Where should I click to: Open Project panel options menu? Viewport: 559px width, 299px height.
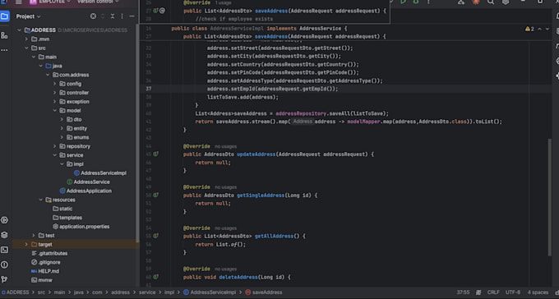pos(122,16)
